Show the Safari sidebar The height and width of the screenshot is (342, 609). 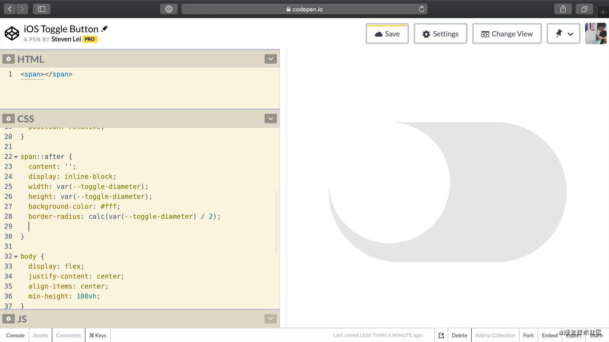point(42,9)
